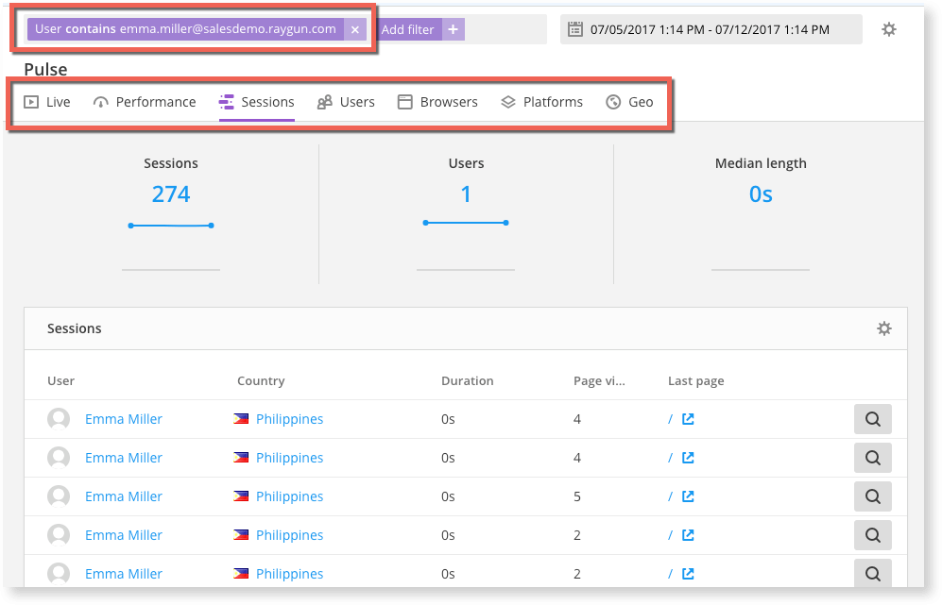Image resolution: width=942 pixels, height=605 pixels.
Task: Switch to the Users tab
Action: coord(357,101)
